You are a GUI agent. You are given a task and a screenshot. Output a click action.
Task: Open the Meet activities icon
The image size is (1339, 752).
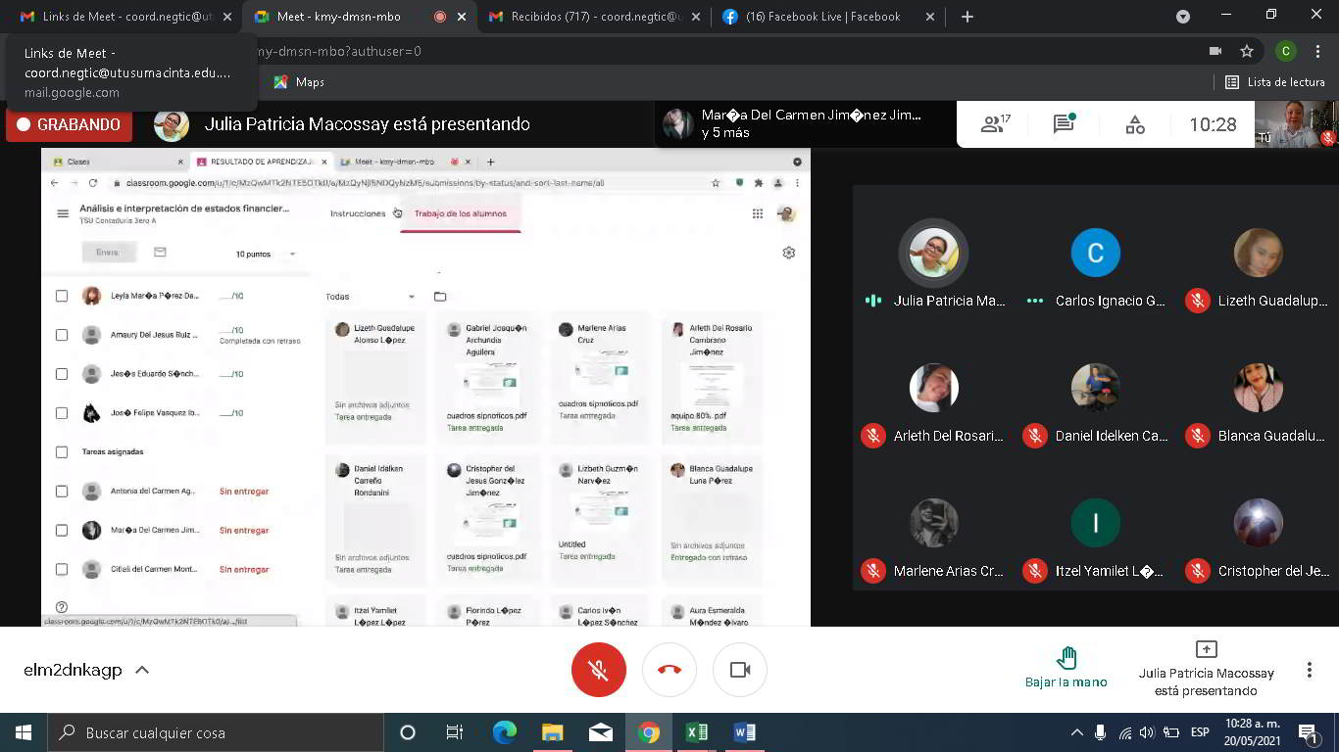1134,124
